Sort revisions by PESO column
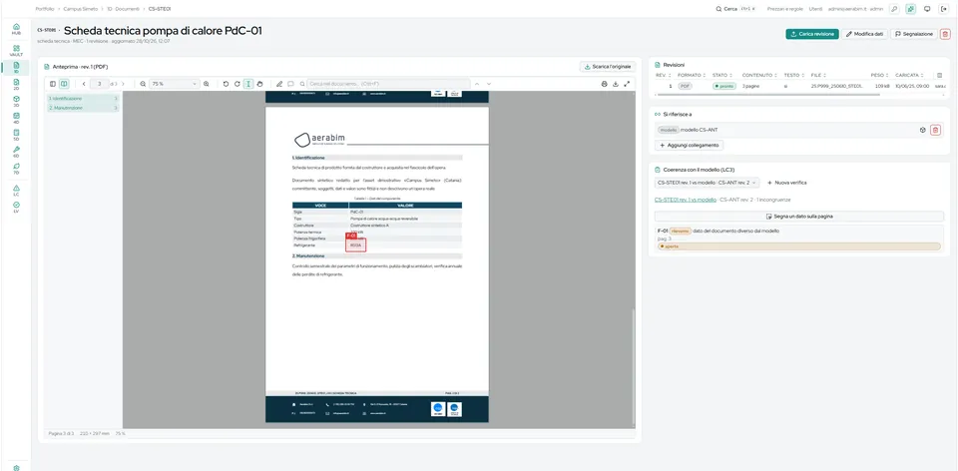Screen dimensions: 958x471 click(880, 75)
